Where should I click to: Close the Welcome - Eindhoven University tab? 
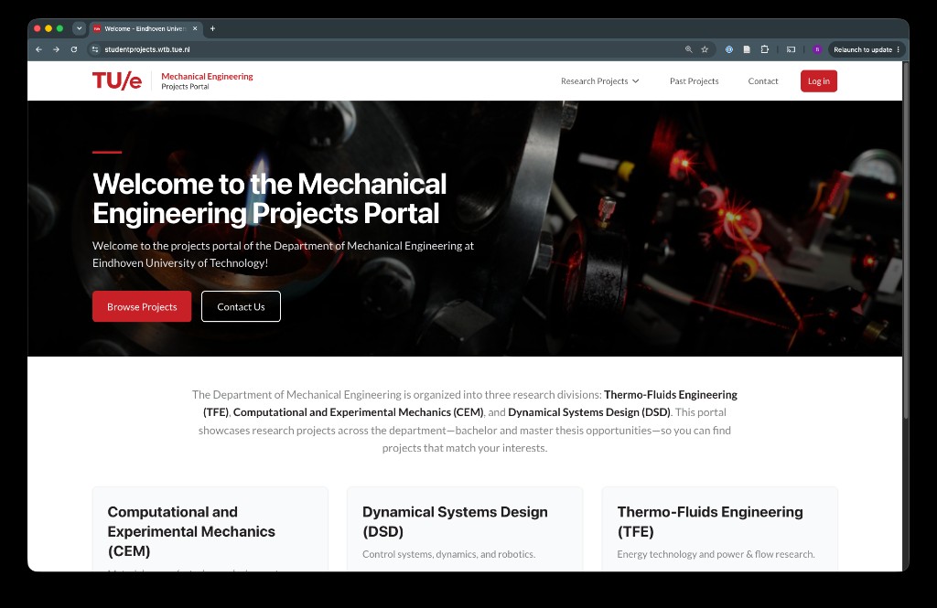195,28
